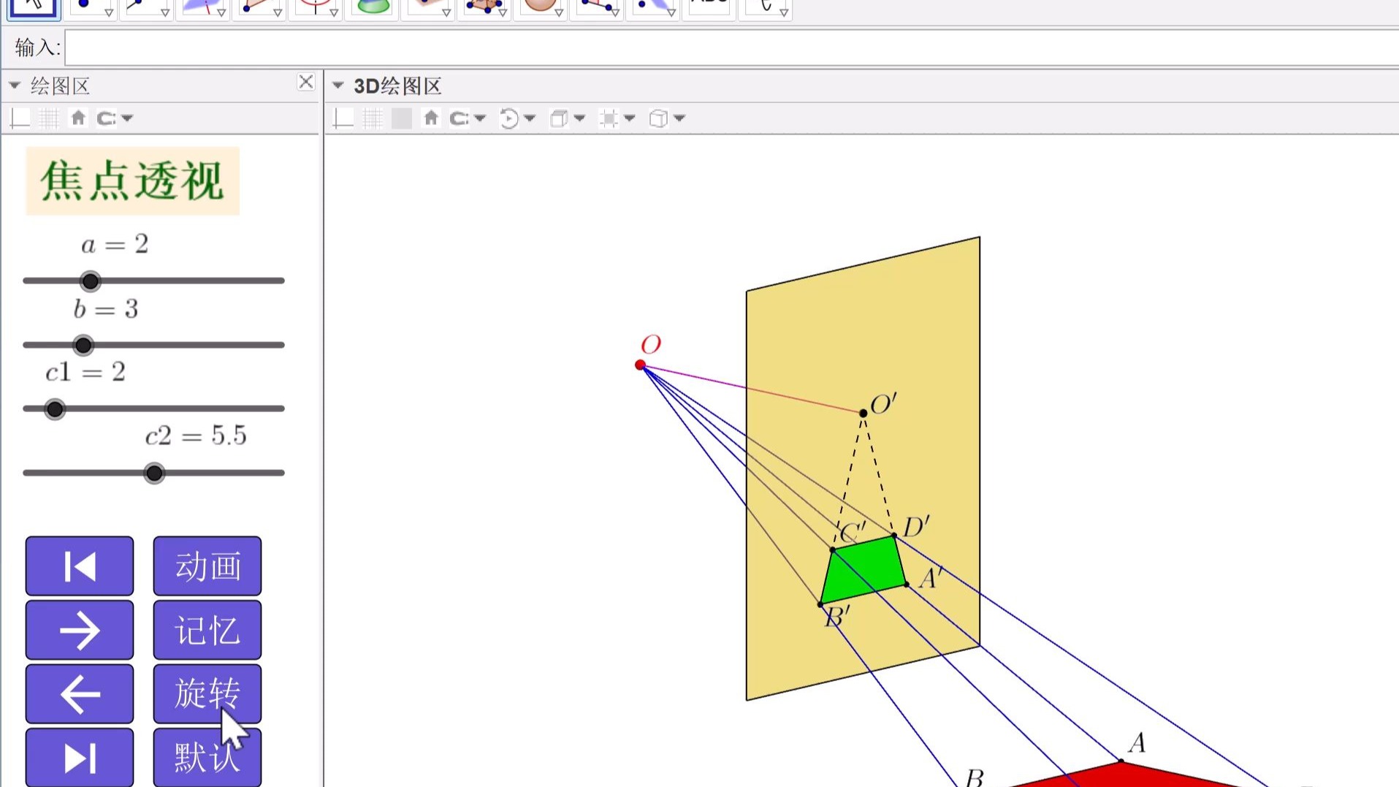Go to previous step with left arrow
The image size is (1399, 787).
click(x=80, y=693)
